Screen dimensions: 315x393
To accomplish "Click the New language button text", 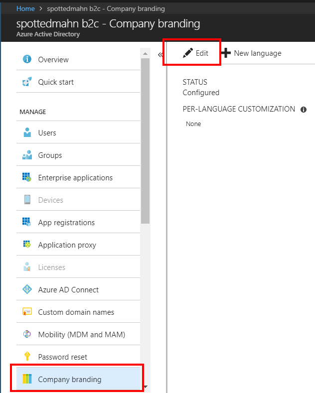I will click(x=258, y=53).
